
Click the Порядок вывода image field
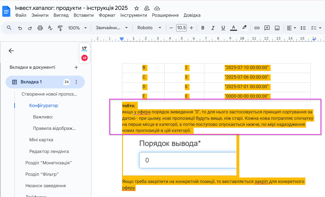pos(188,160)
